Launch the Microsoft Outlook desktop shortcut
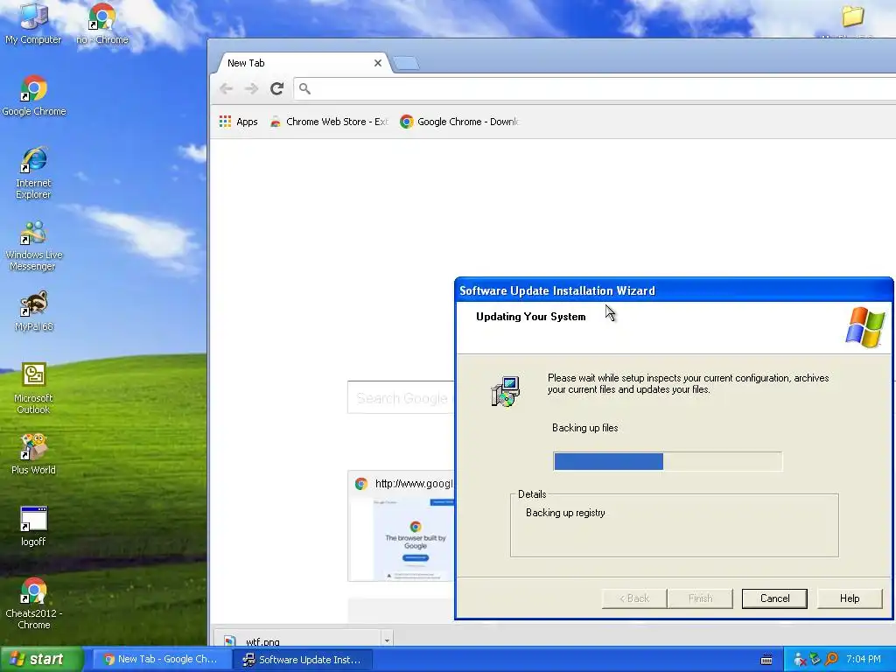The height and width of the screenshot is (672, 896). click(33, 388)
